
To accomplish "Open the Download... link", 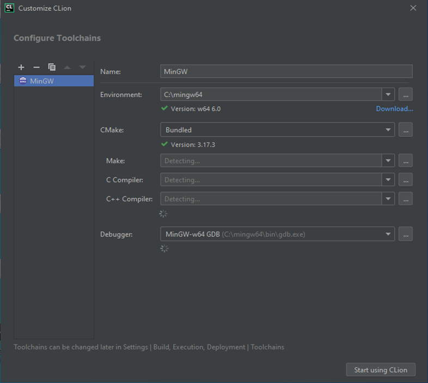I will [394, 109].
